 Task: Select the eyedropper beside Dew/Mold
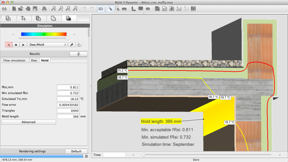pos(71,44)
